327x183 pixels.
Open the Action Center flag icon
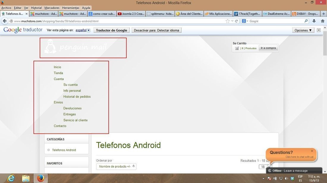point(269,179)
